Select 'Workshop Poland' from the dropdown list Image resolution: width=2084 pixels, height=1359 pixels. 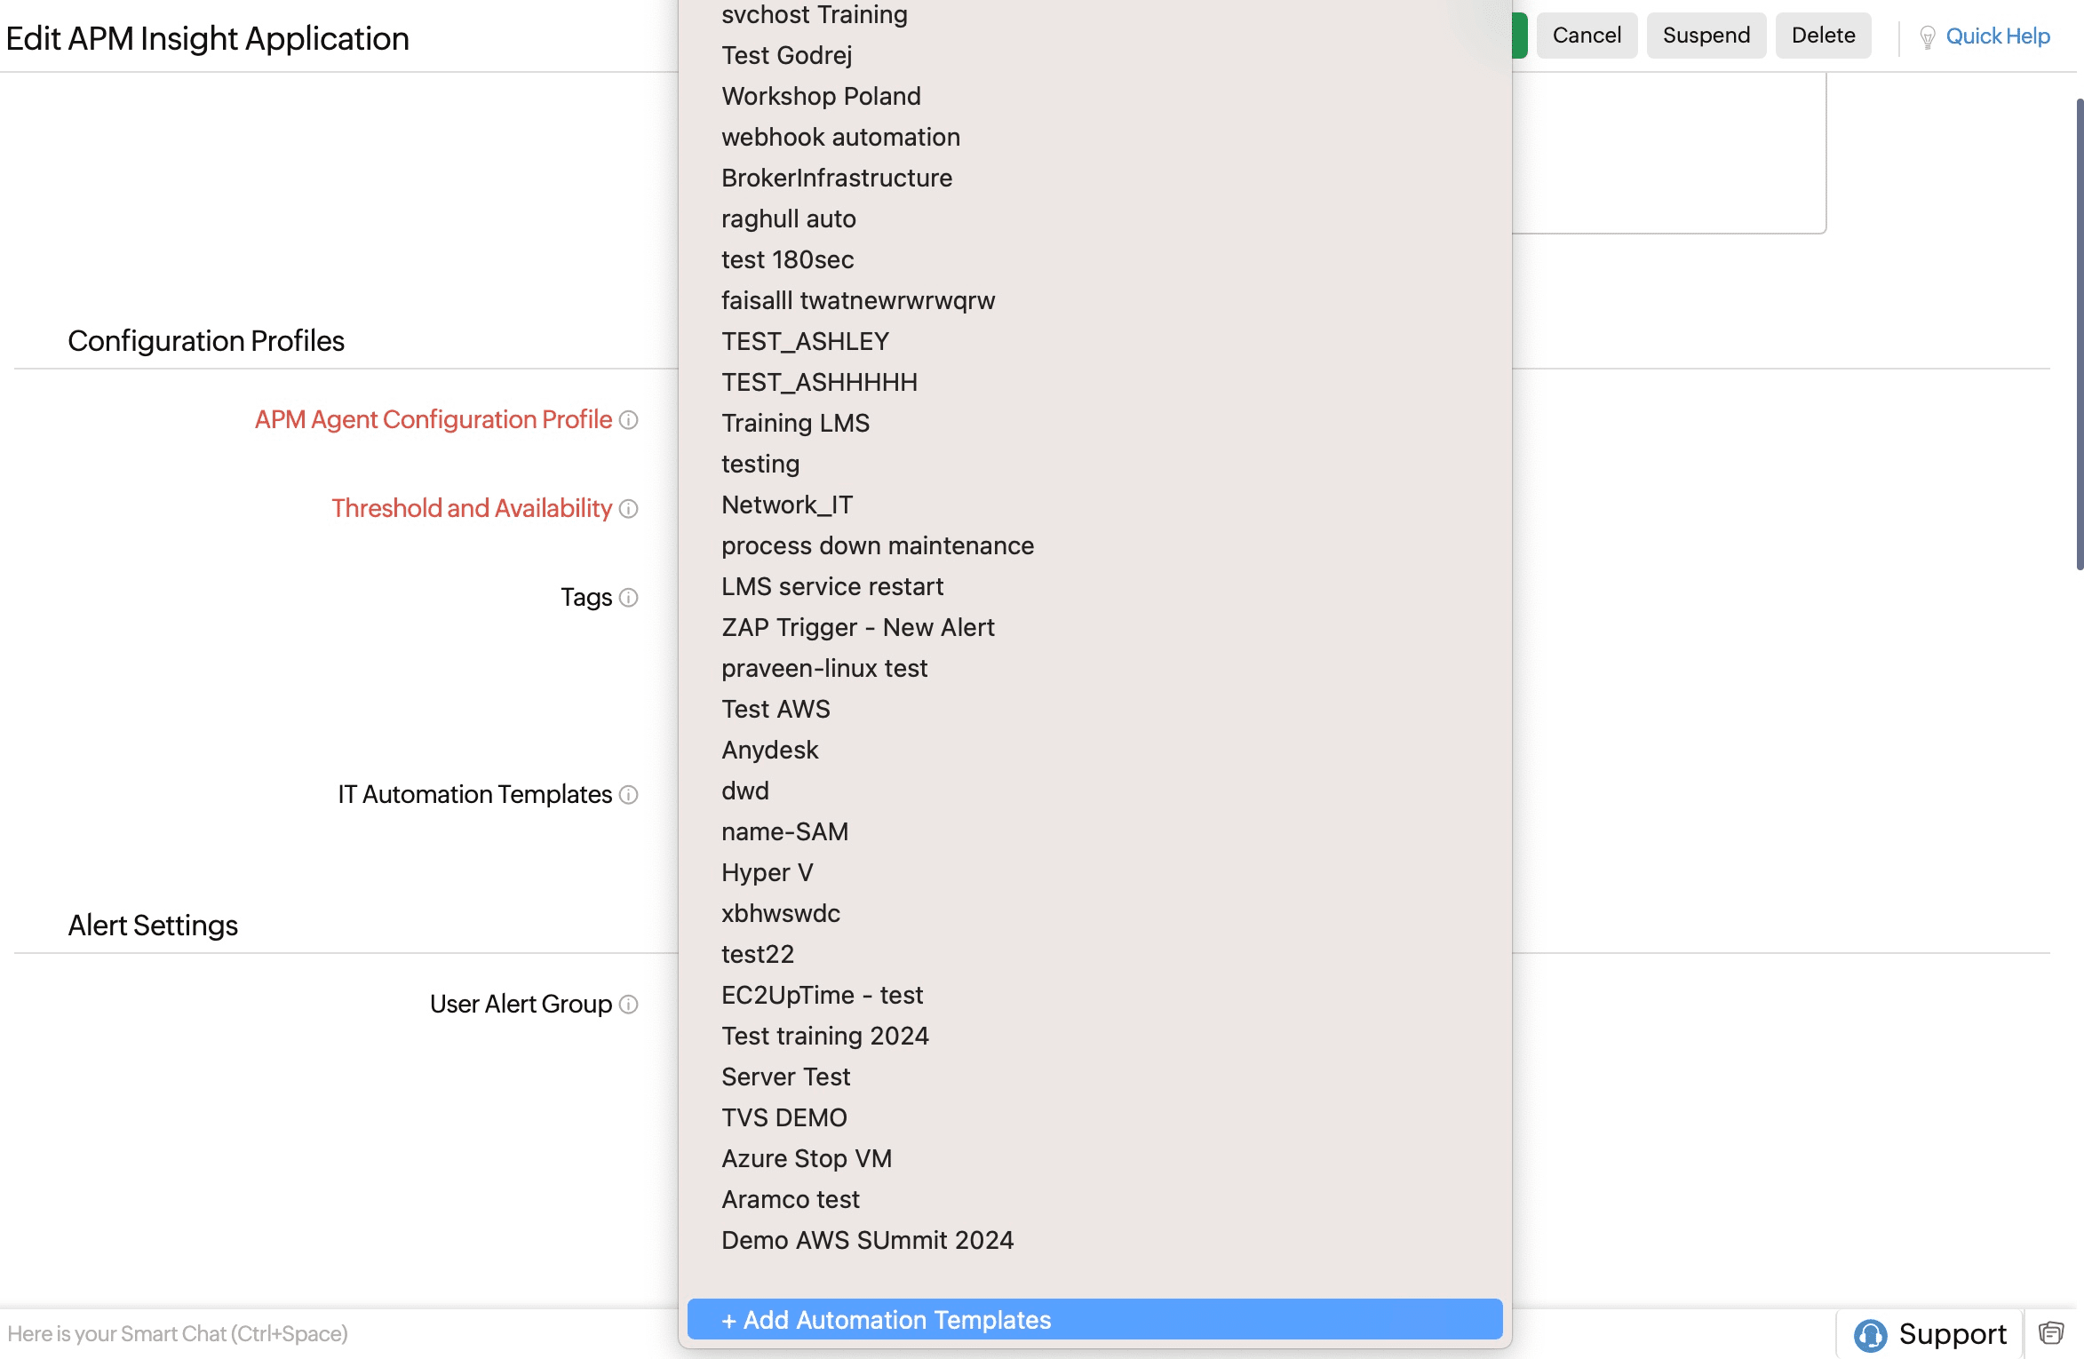coord(821,96)
